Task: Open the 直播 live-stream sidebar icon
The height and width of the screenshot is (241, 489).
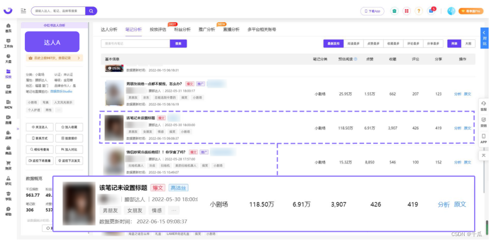Action: point(9,120)
